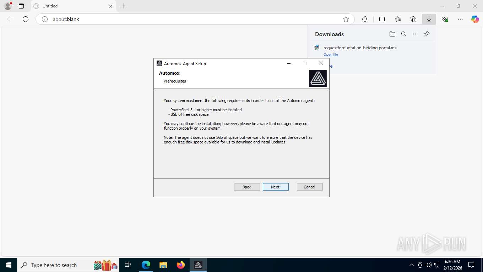483x272 pixels.
Task: Open network status tray icon
Action: [437, 265]
